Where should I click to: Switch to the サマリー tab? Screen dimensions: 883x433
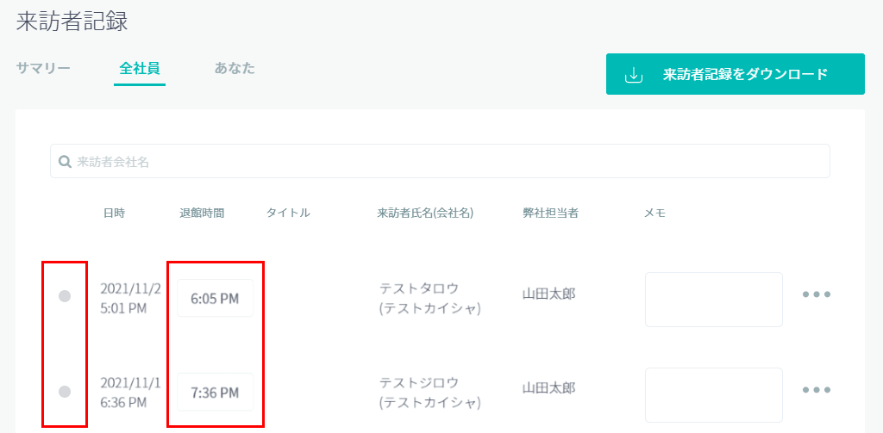(43, 69)
